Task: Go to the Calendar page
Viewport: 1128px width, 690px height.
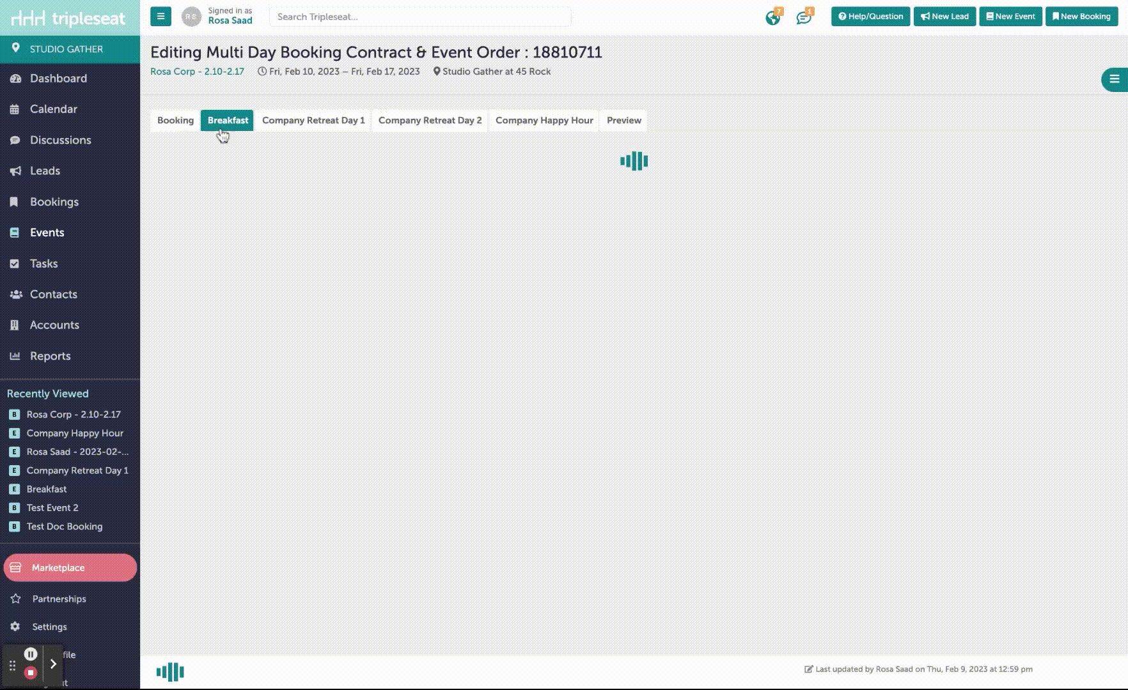Action: click(x=53, y=109)
